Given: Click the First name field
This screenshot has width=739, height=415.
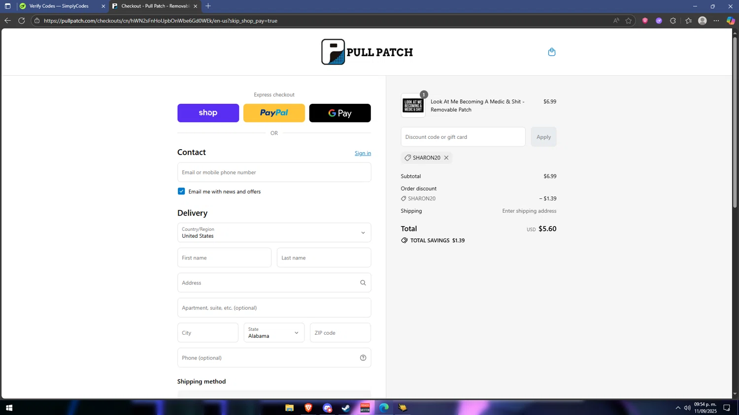Looking at the screenshot, I should tap(224, 257).
